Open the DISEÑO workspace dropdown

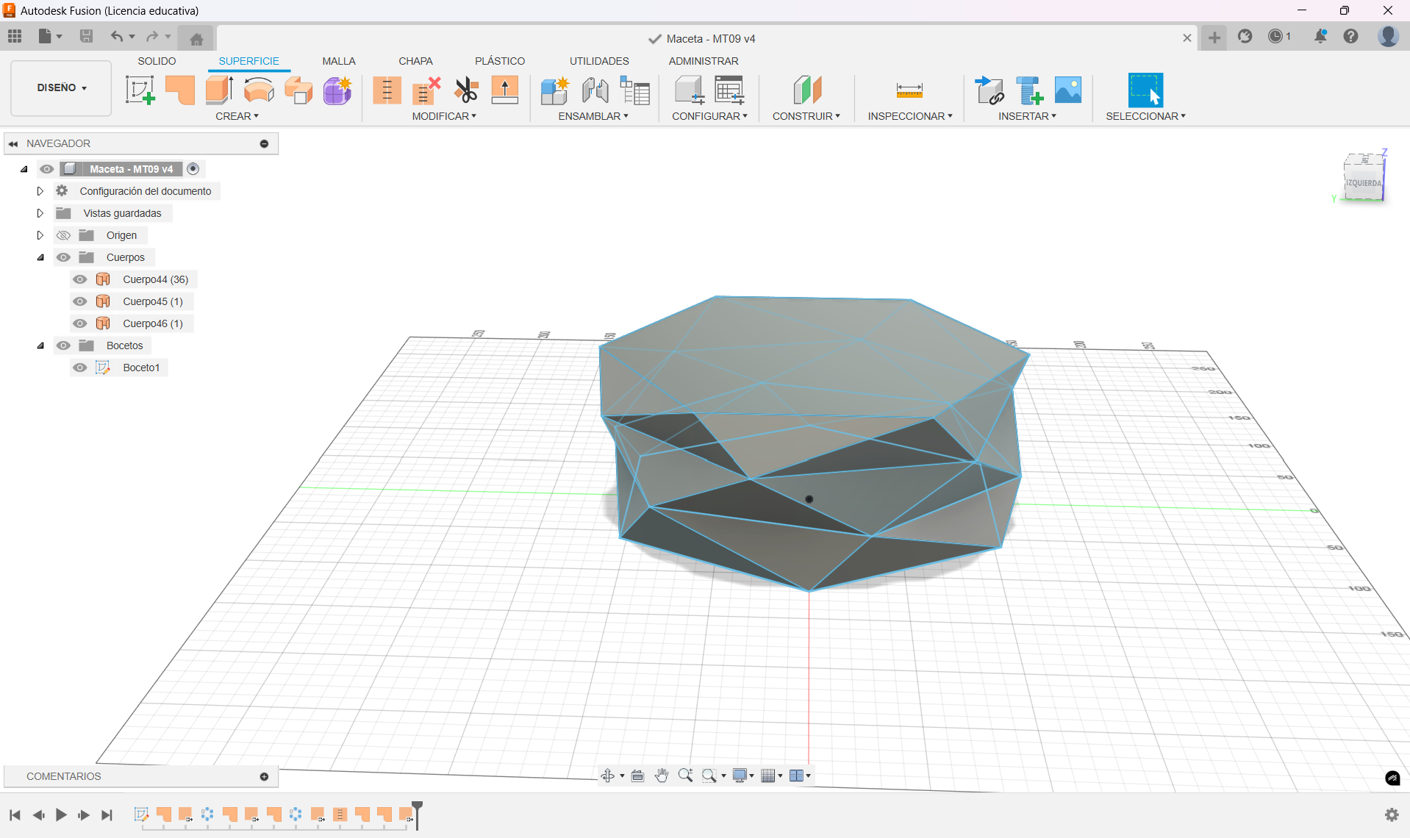click(x=62, y=87)
